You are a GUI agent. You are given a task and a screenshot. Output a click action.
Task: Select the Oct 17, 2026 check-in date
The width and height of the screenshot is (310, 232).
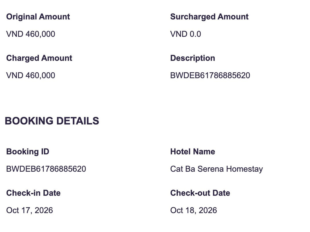(x=30, y=210)
